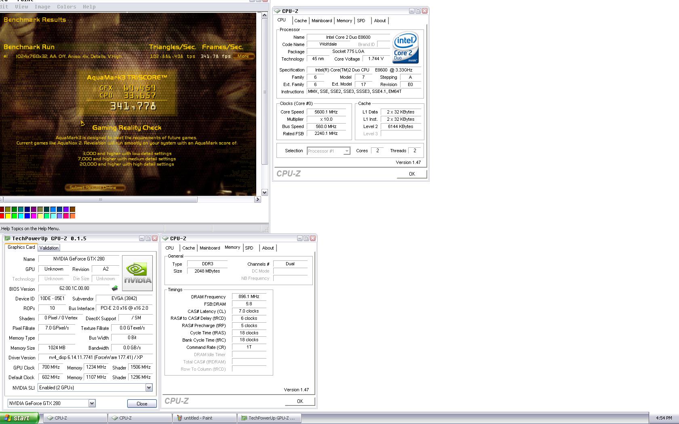This screenshot has height=424, width=679.
Task: Select the Graphics Card tab in GPU-Z
Action: 21,247
